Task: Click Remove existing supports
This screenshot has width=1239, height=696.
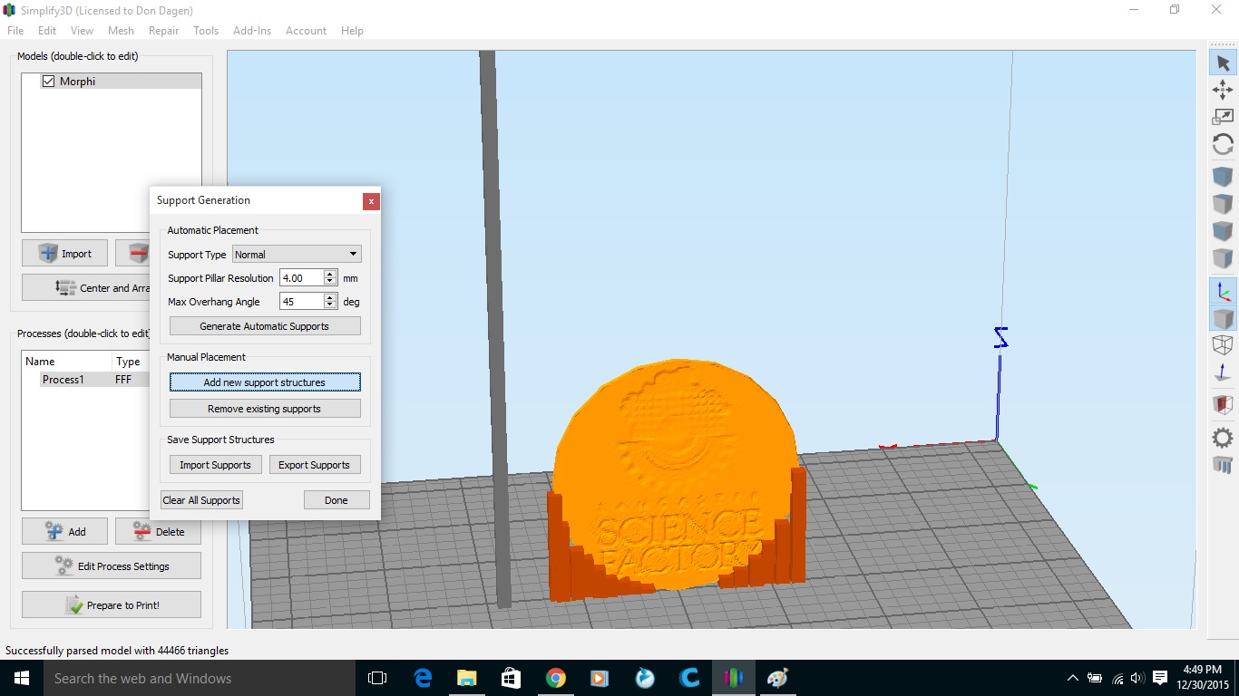Action: pyautogui.click(x=265, y=409)
